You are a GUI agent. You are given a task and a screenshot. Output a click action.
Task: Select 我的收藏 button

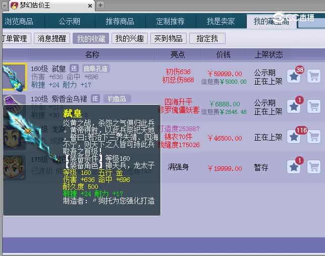click(91, 38)
